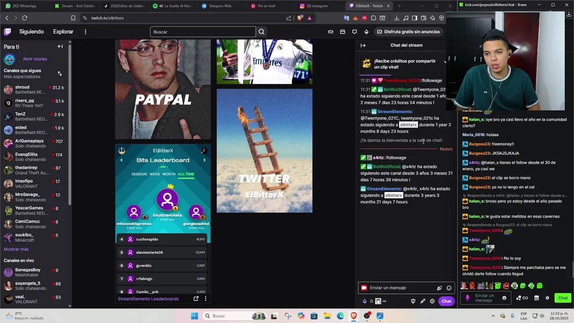The image size is (574, 323).
Task: Open Kick chat settings gear
Action: 547,298
